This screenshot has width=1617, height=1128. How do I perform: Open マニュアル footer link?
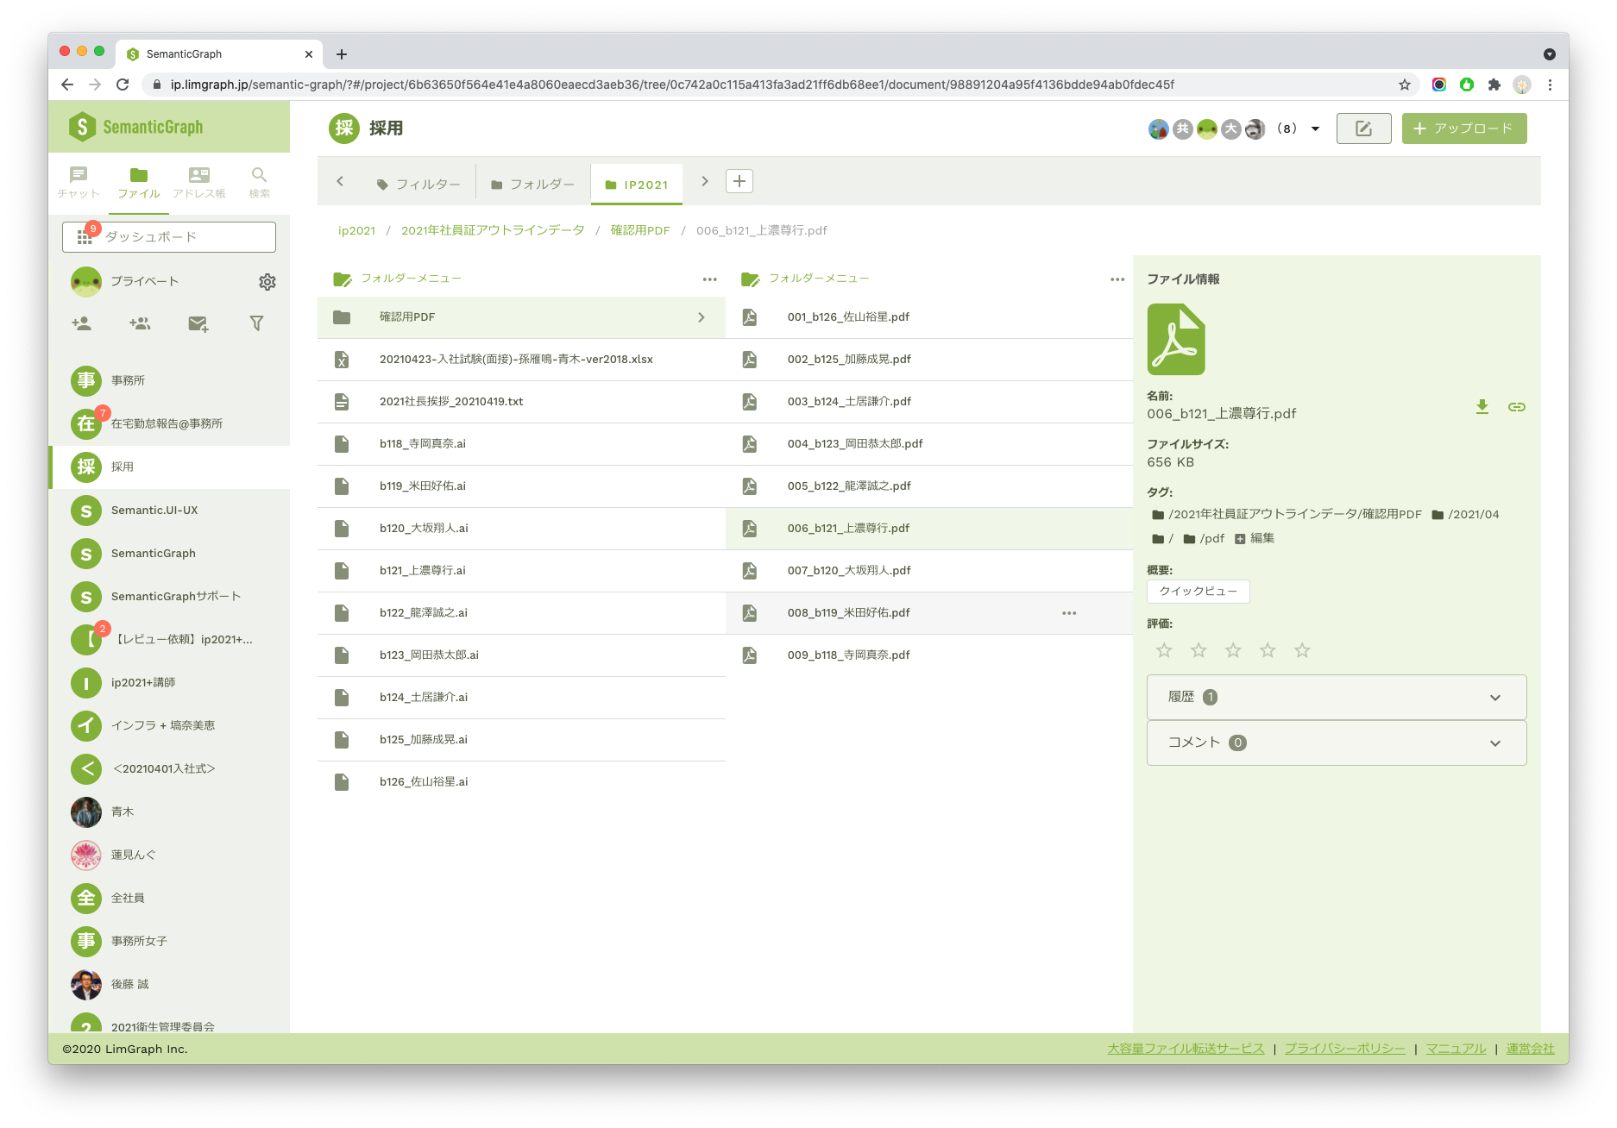1456,1049
